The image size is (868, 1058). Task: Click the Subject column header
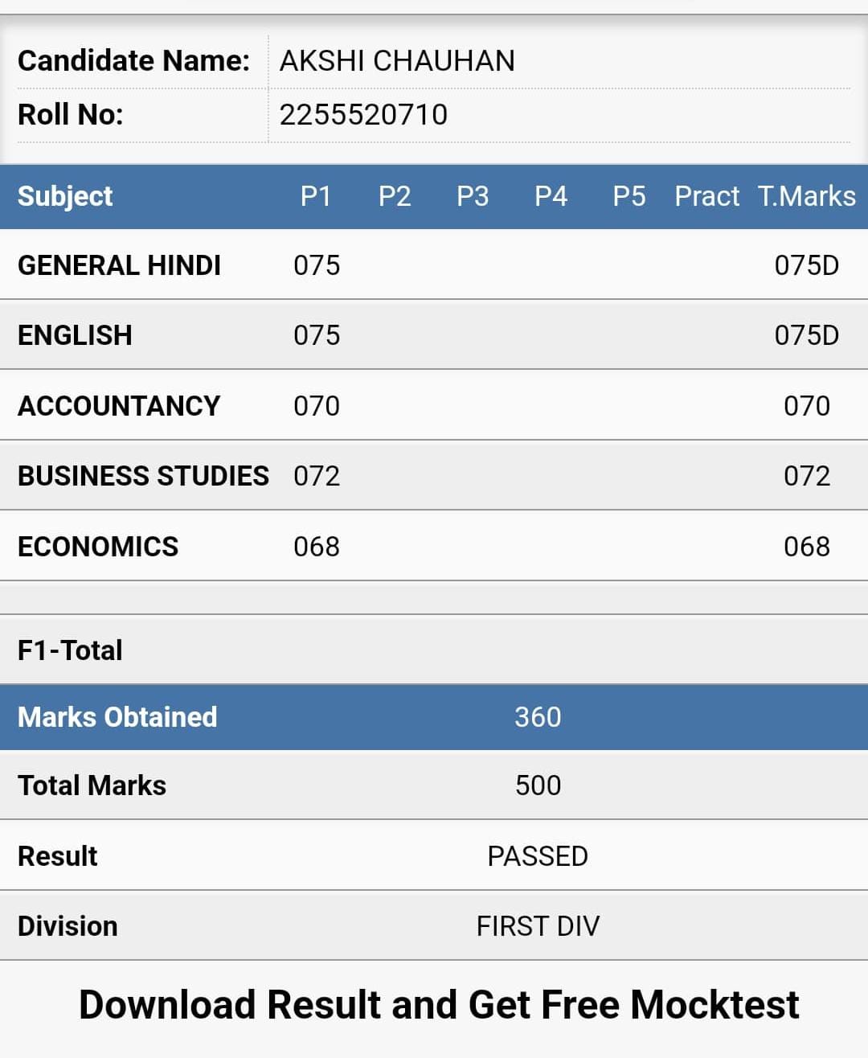point(65,196)
